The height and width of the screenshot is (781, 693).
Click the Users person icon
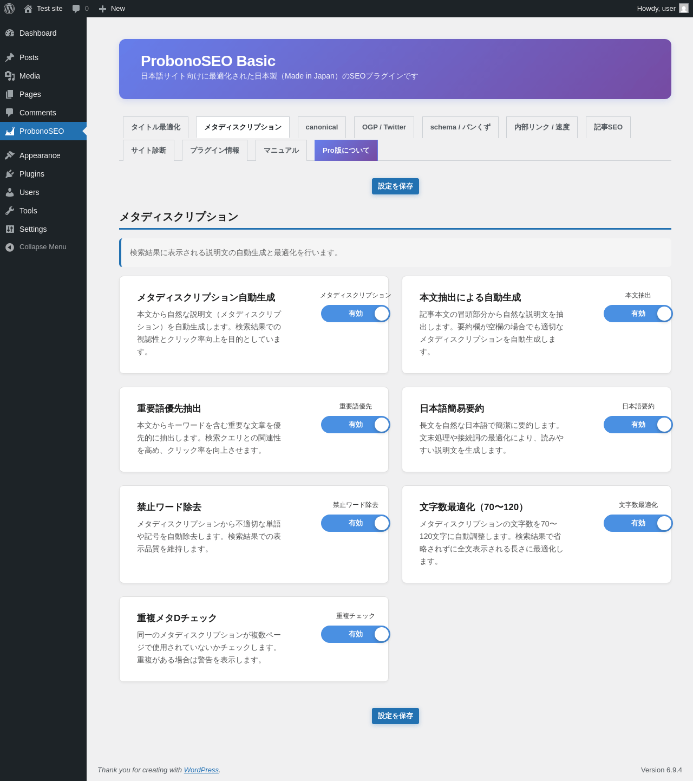click(10, 192)
